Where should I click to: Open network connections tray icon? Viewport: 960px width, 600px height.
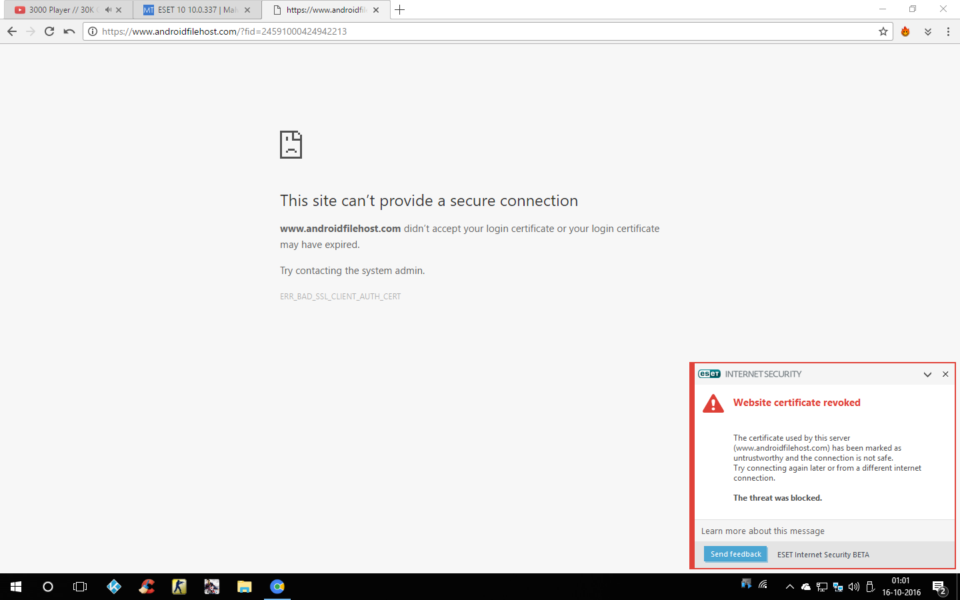click(838, 587)
